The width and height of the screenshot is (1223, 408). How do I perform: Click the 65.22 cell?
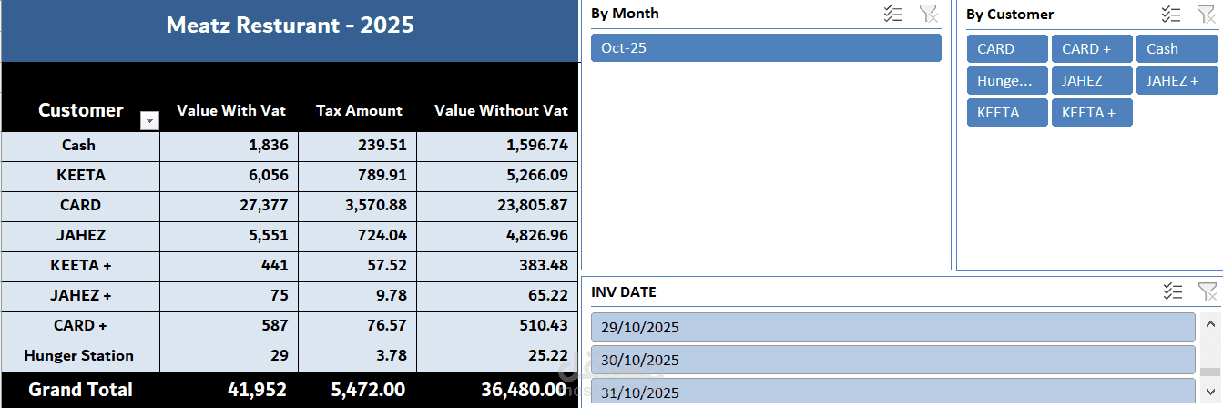click(497, 296)
